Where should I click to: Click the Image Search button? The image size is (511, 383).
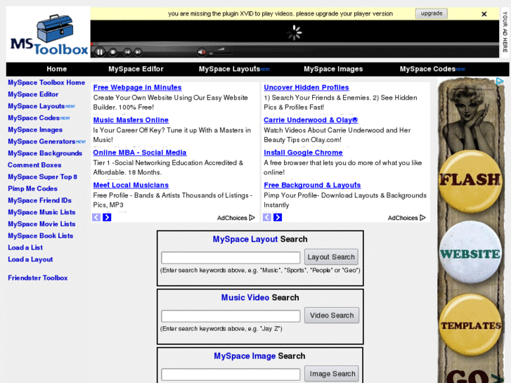332,374
